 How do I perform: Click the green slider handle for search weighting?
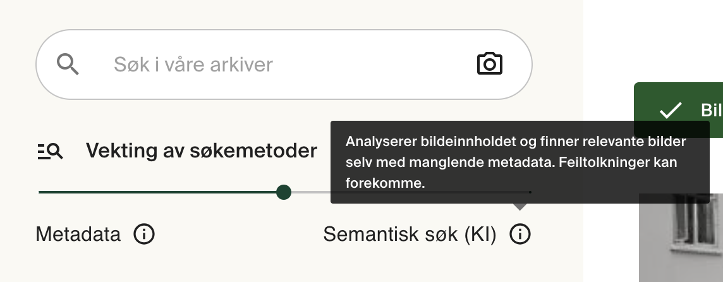[284, 192]
